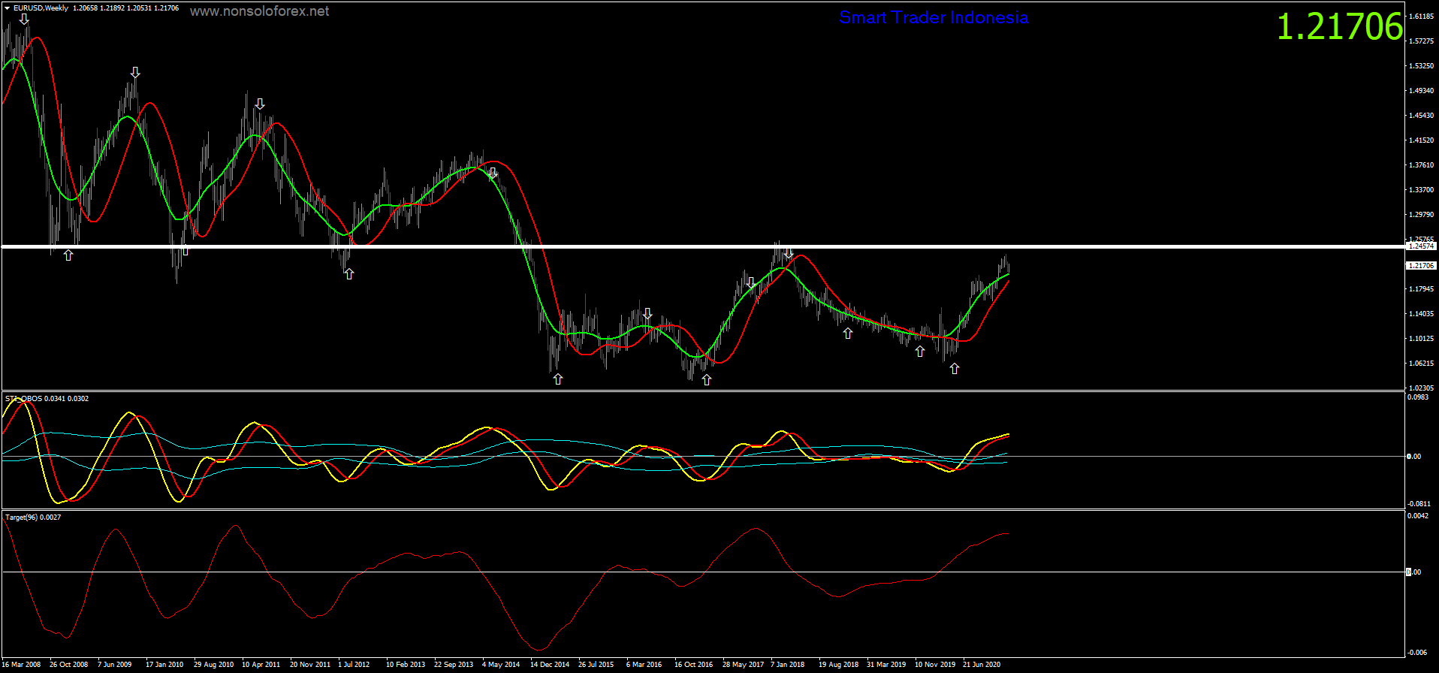
Task: Click the 1.61185 price scale label
Action: click(1422, 17)
